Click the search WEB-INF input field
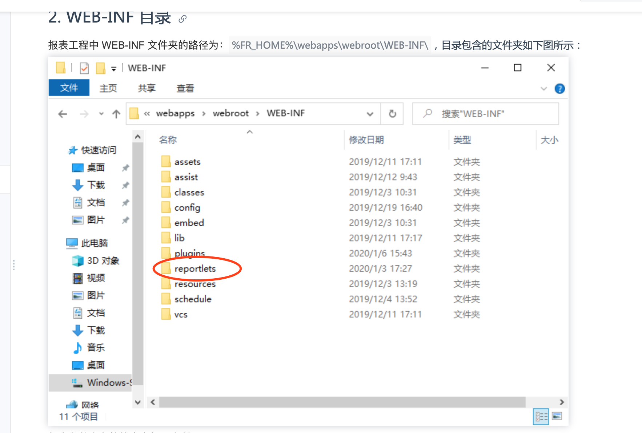Screen dimensions: 642x433 tap(485, 114)
